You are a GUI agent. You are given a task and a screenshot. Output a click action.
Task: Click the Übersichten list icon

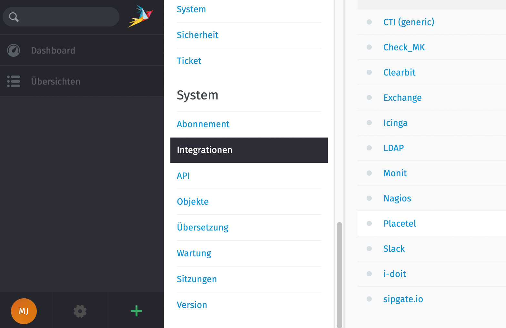coord(14,81)
